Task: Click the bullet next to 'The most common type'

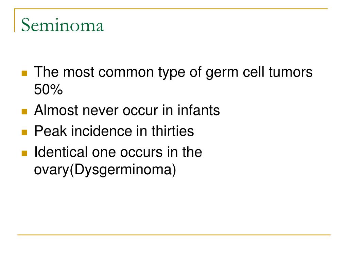Action: 24,73
